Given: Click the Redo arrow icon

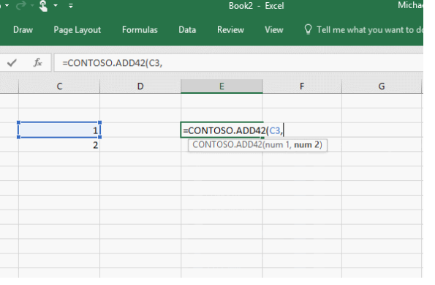Looking at the screenshot, I should [x=21, y=6].
